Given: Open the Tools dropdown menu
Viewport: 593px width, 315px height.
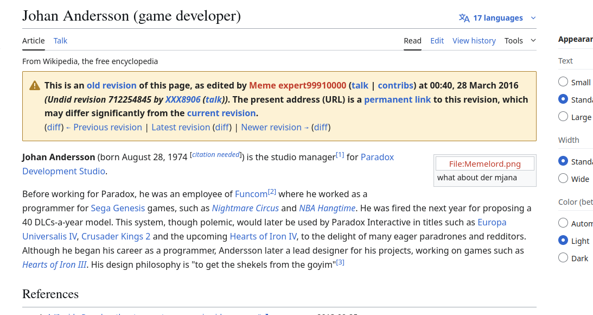Looking at the screenshot, I should pos(519,41).
